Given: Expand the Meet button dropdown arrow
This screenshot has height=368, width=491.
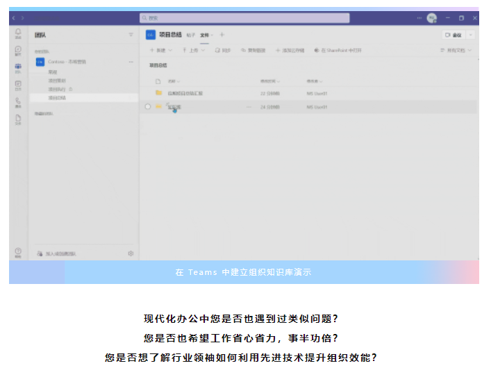Looking at the screenshot, I should coord(471,35).
